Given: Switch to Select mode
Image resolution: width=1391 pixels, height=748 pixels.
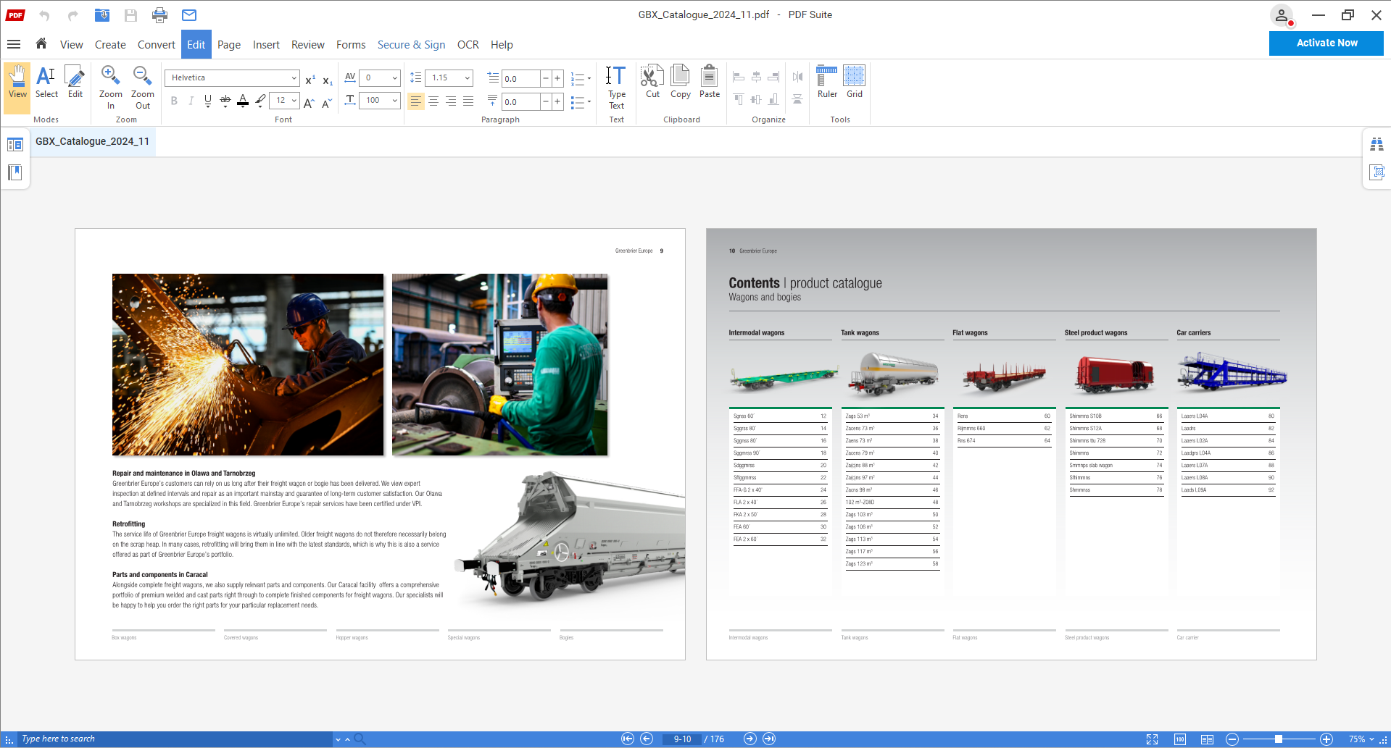Looking at the screenshot, I should point(46,83).
